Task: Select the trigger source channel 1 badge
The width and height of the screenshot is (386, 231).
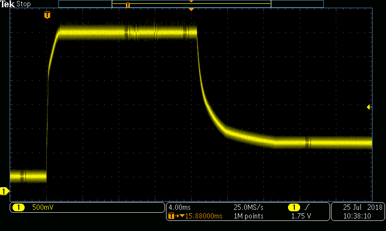Action: 292,207
